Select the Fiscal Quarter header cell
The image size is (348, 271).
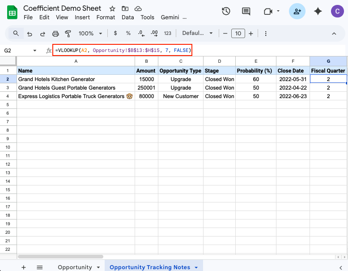coord(328,71)
